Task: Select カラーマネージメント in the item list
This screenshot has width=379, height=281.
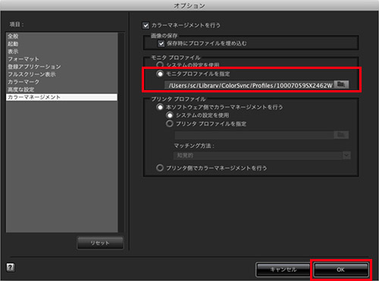Action: tap(61, 97)
